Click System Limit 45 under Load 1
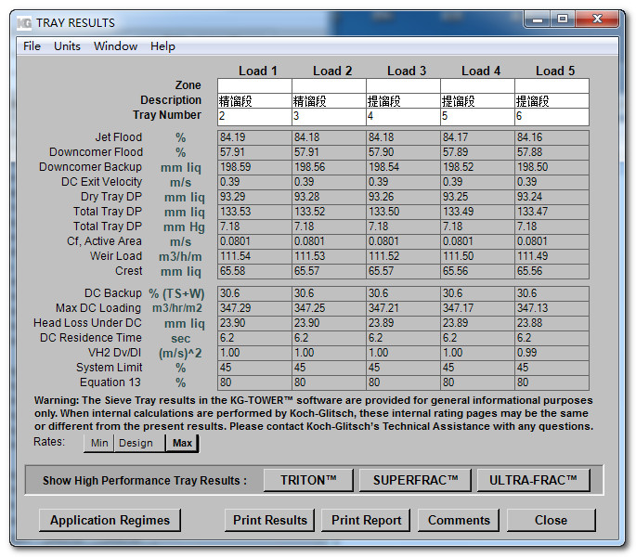This screenshot has width=636, height=557. point(254,368)
